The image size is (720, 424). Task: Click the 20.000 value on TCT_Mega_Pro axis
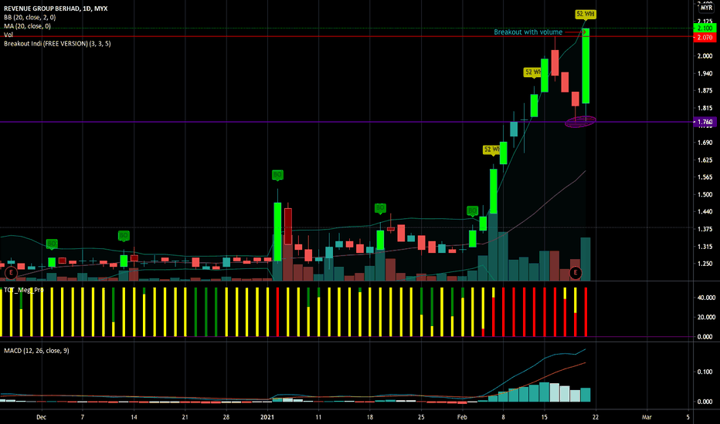click(706, 317)
